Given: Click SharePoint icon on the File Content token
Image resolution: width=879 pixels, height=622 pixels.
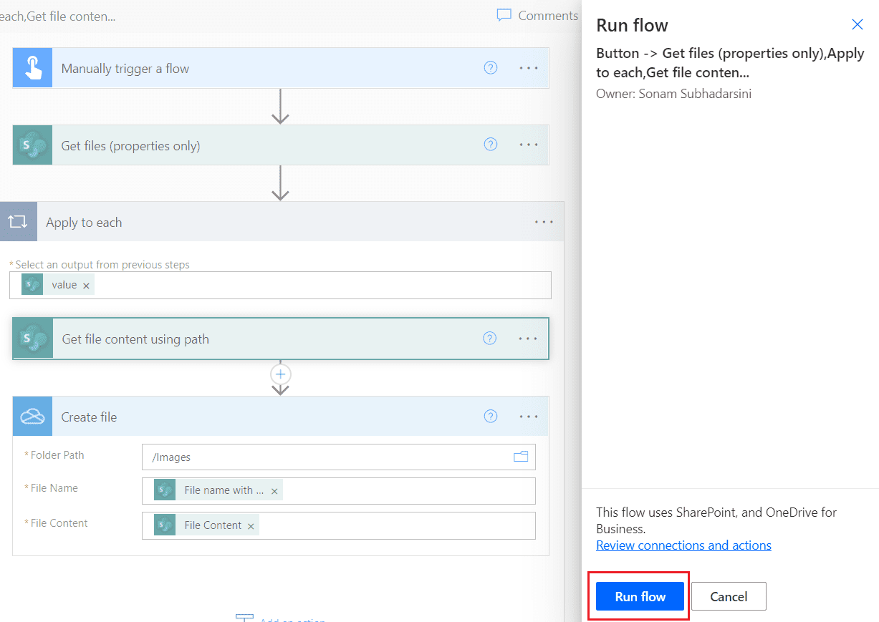Looking at the screenshot, I should [x=163, y=525].
